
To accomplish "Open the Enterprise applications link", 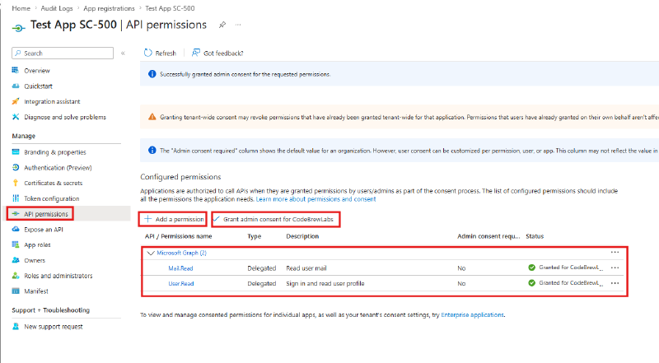I will tap(472, 314).
